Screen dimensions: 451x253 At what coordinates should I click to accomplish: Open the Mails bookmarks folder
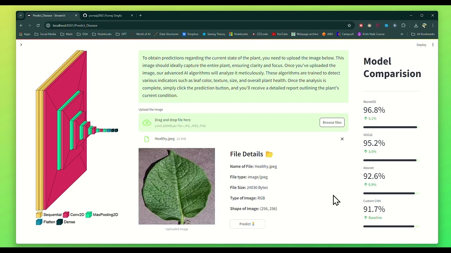(67, 34)
